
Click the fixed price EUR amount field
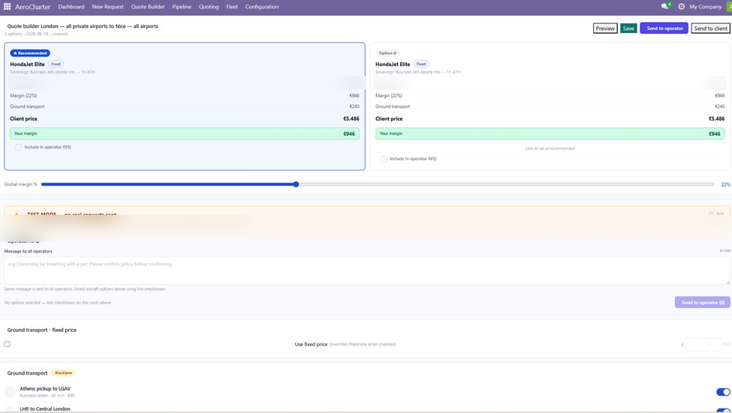click(703, 345)
